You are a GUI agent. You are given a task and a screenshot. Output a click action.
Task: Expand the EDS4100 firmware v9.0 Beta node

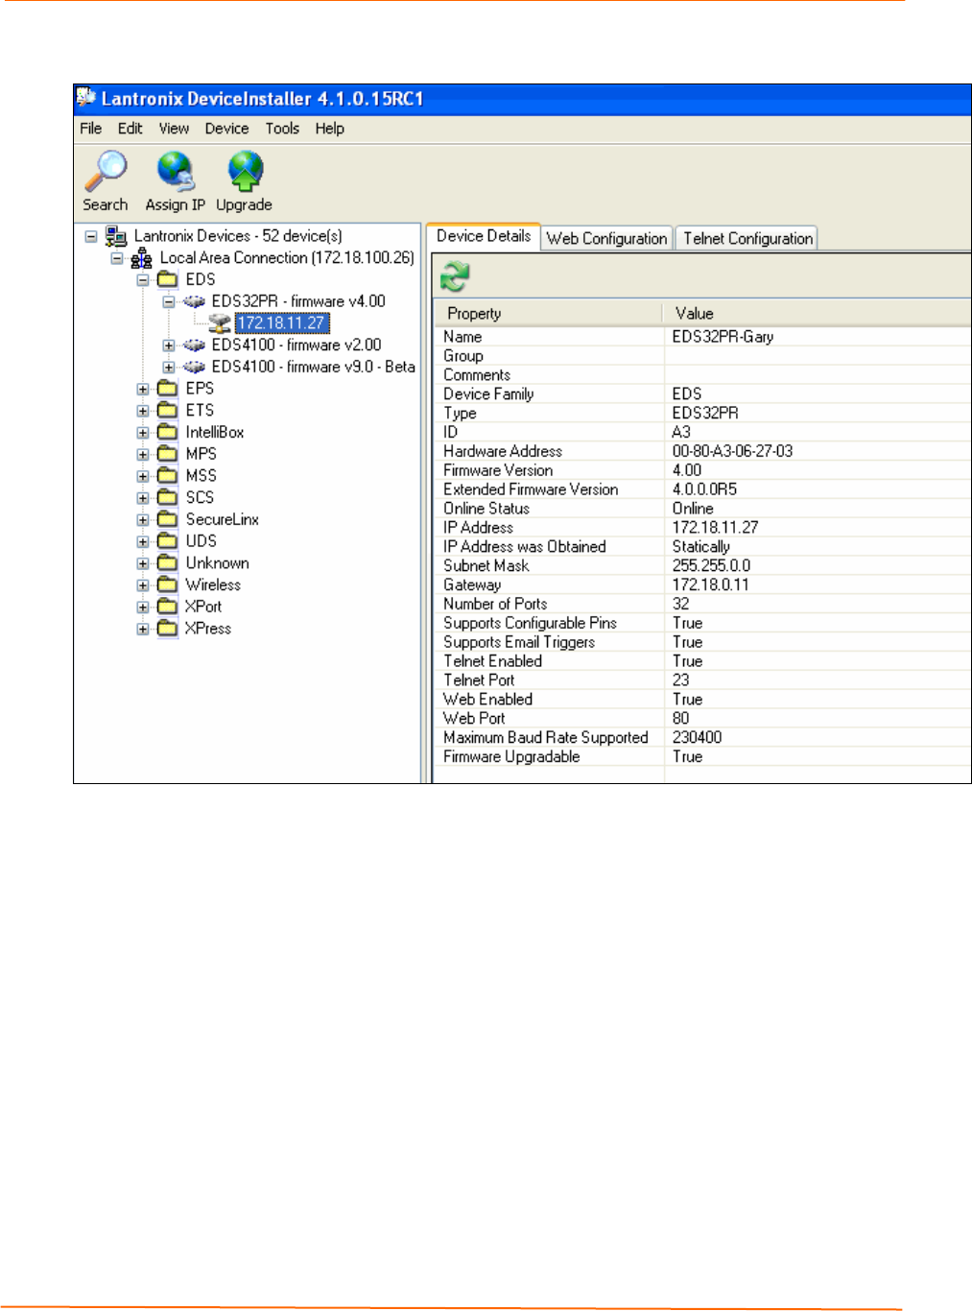click(169, 368)
